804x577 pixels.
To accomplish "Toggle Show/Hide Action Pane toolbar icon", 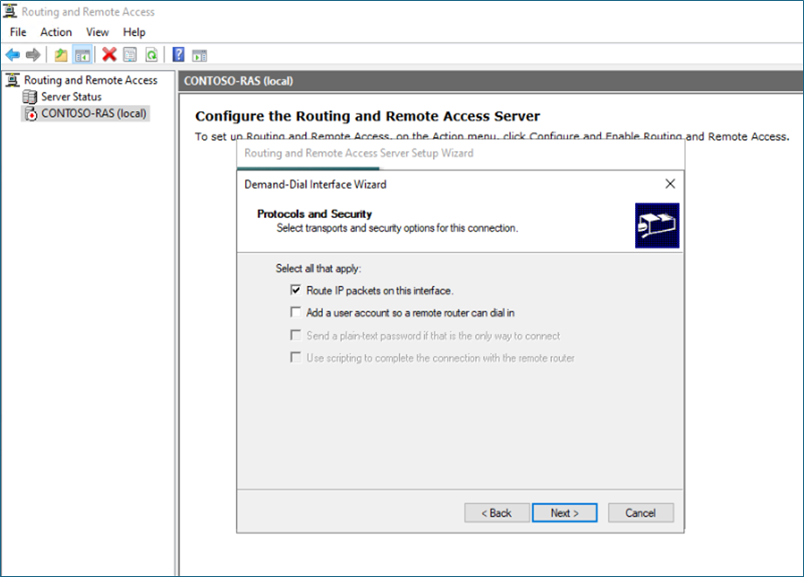I will (199, 55).
